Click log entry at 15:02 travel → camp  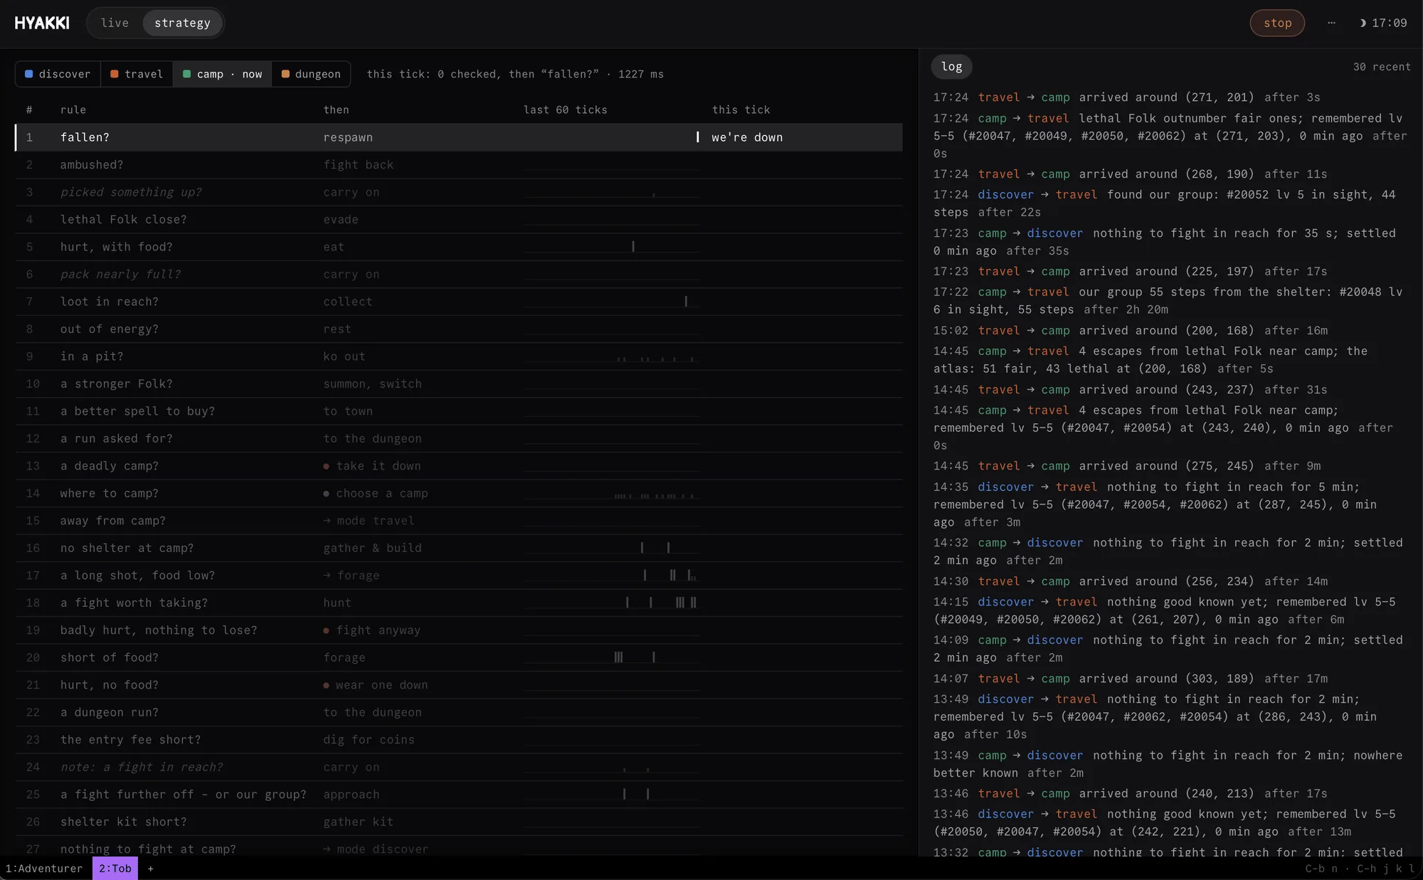click(x=1131, y=331)
